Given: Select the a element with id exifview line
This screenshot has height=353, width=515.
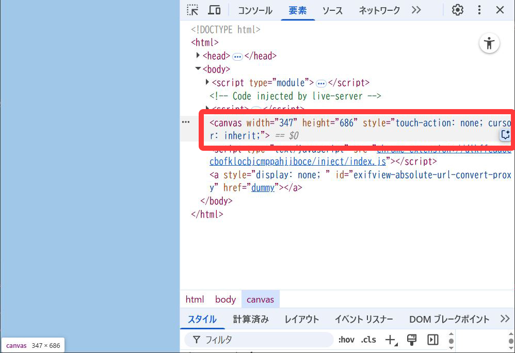Looking at the screenshot, I should [x=360, y=181].
